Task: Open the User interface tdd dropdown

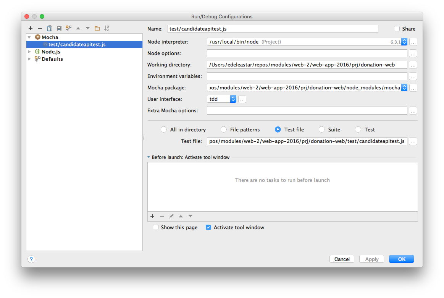Action: coord(233,99)
